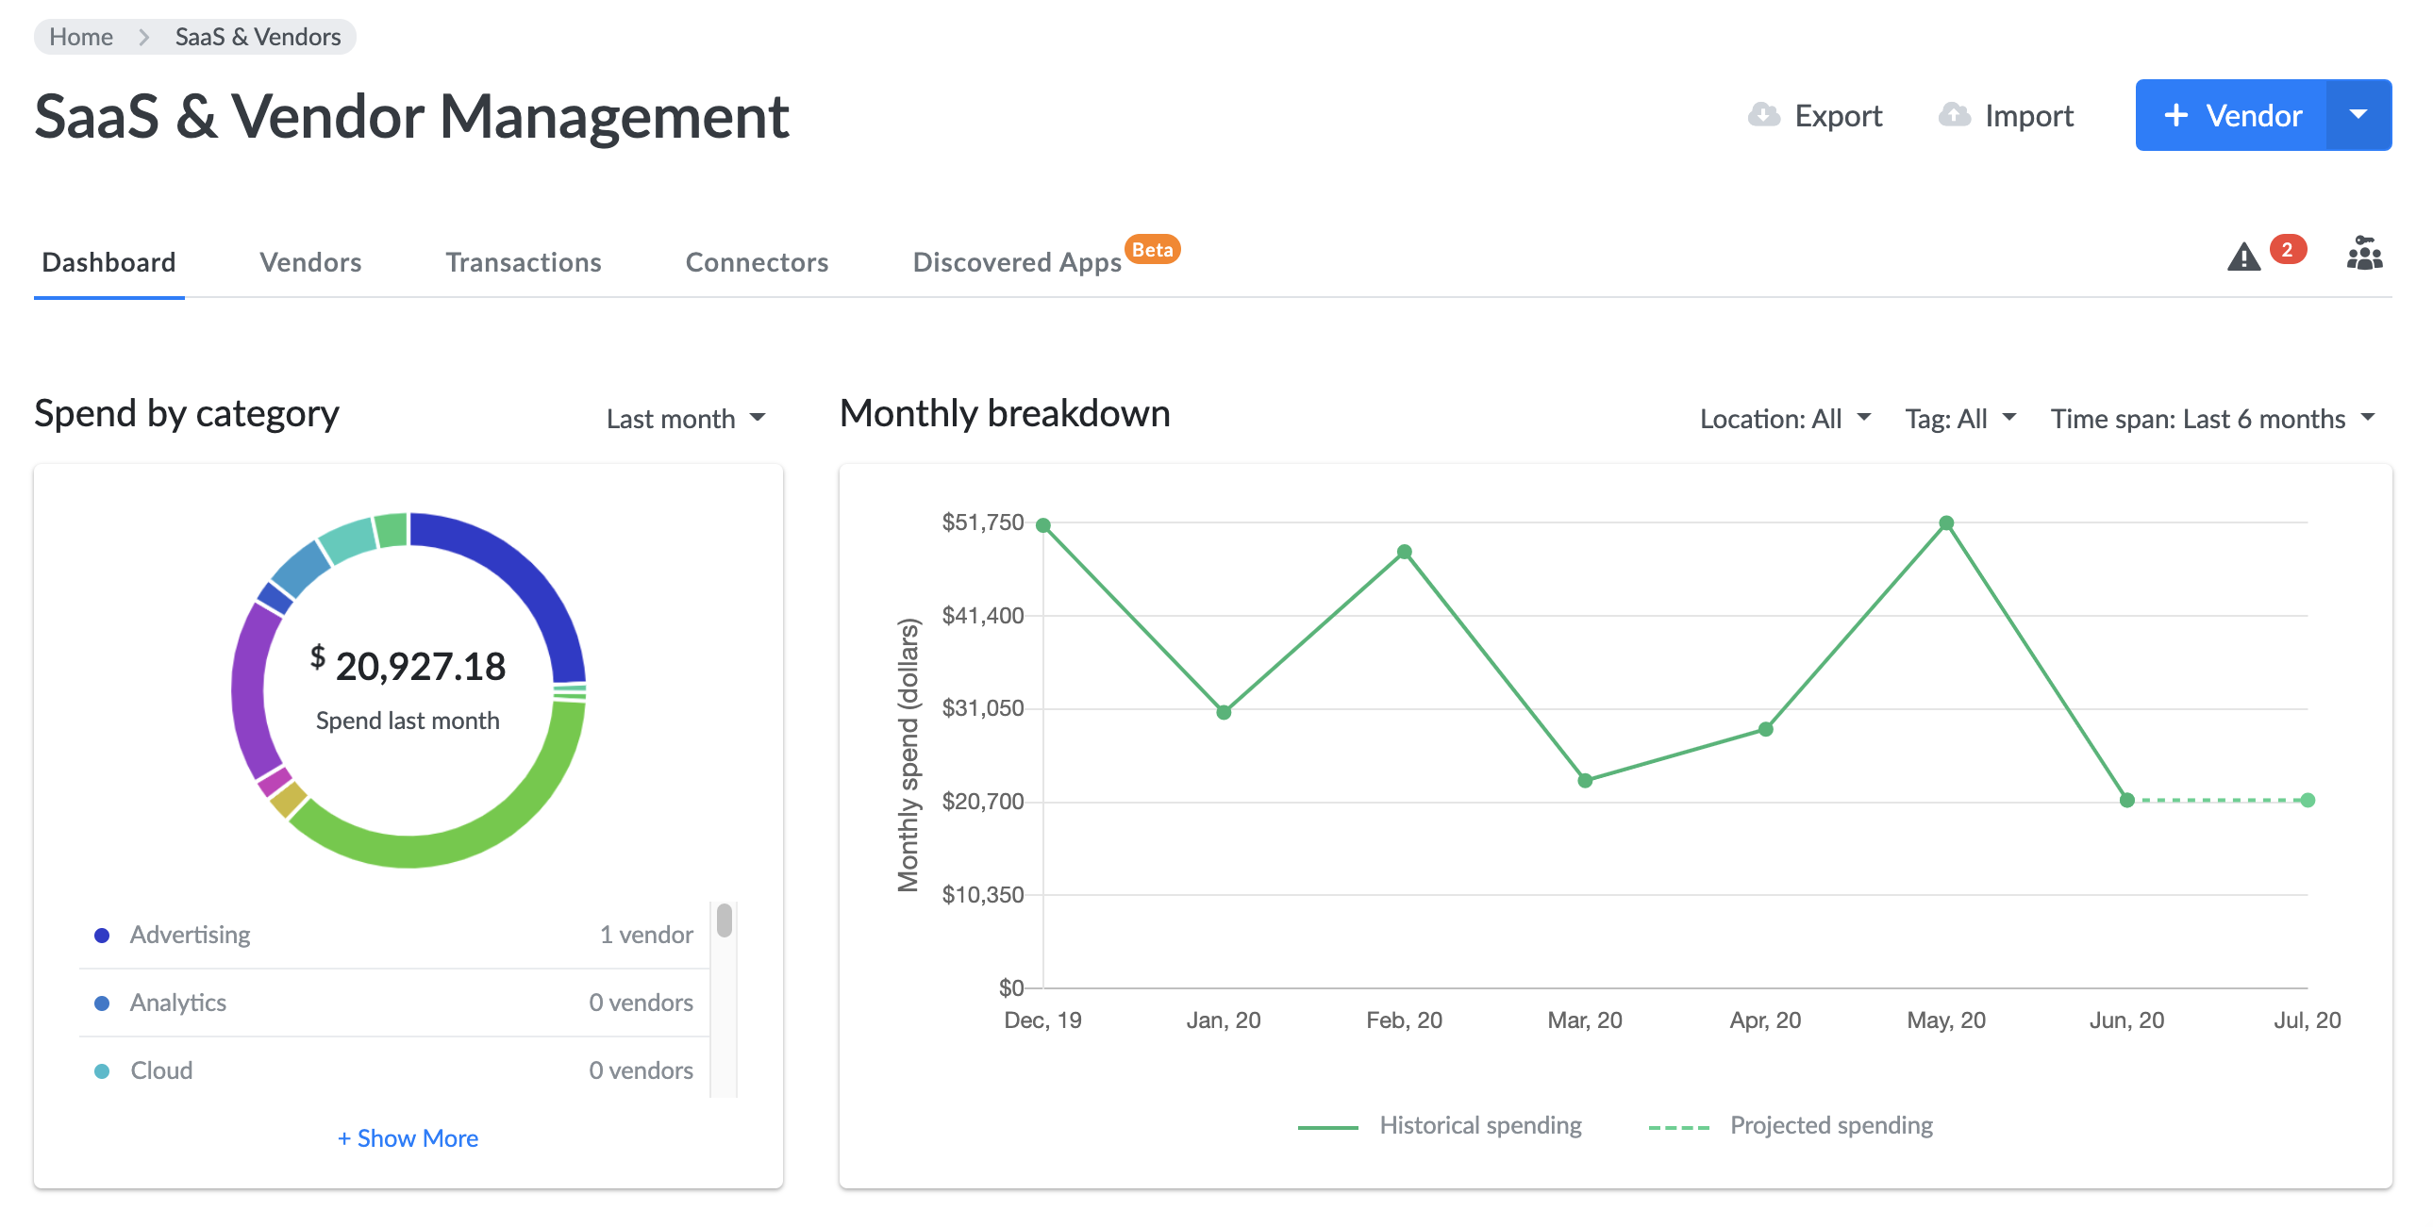Click the + Show More link
The image size is (2433, 1227).
[408, 1138]
